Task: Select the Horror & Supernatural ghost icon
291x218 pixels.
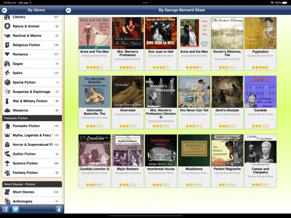Action: click(7, 145)
